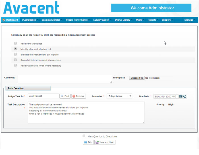
Task: Open the eCompliance menu
Action: coord(30,20)
